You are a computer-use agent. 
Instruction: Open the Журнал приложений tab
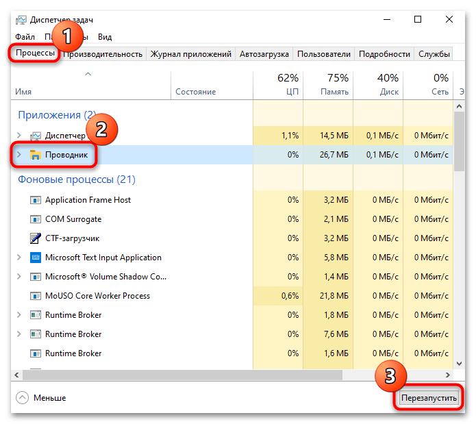coord(190,54)
